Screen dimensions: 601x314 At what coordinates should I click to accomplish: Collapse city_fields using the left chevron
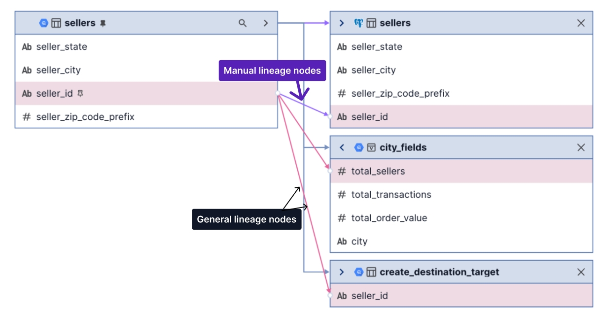pos(342,147)
